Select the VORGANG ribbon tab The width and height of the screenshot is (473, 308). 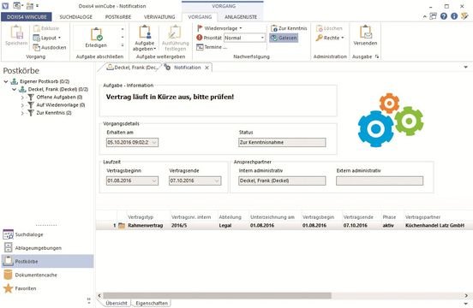[200, 17]
